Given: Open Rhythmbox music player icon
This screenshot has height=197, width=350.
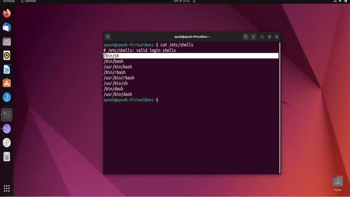Looking at the screenshot, I should [7, 55].
